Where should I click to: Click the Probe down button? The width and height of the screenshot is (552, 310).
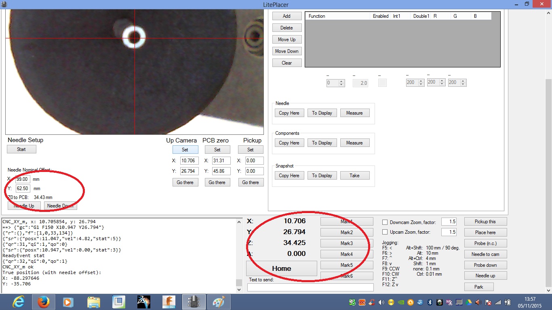pos(485,265)
